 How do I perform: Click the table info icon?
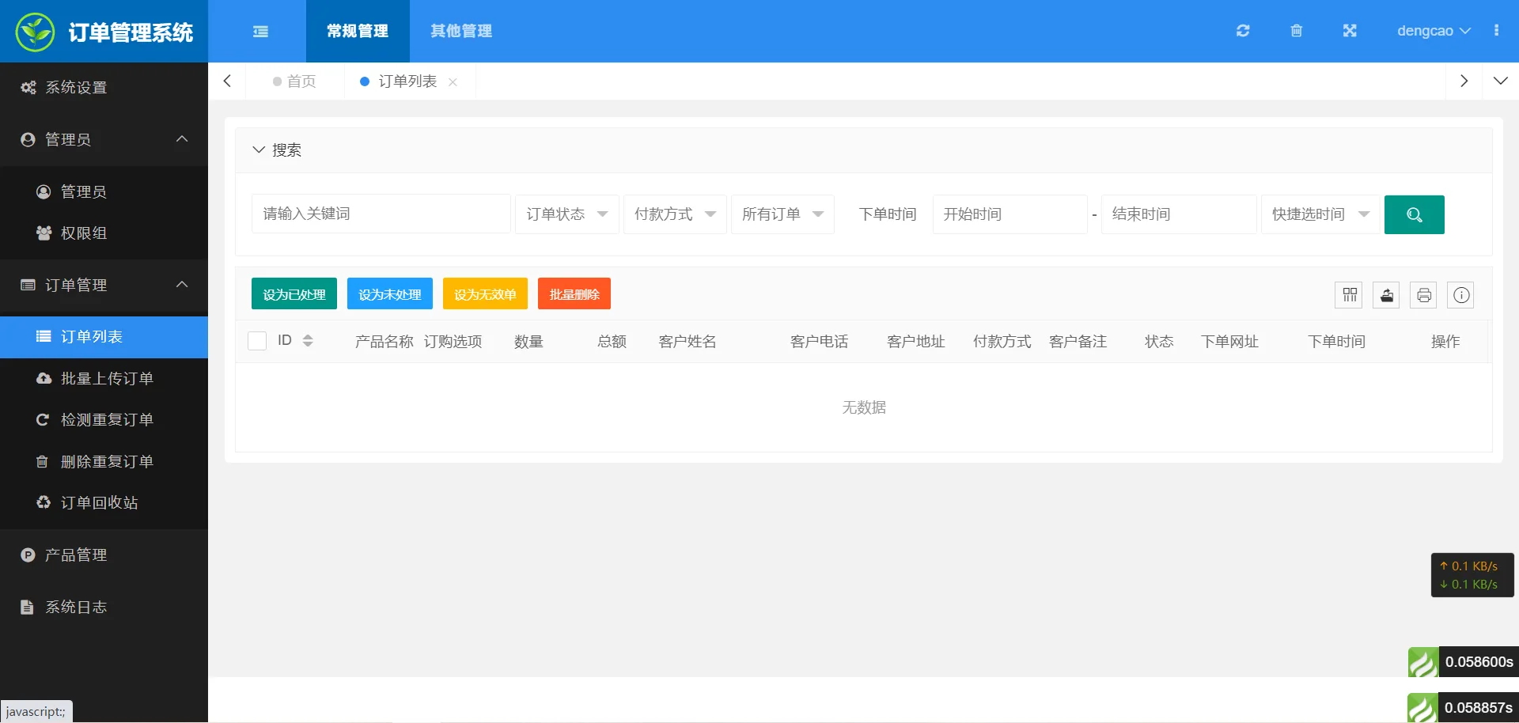coord(1460,295)
